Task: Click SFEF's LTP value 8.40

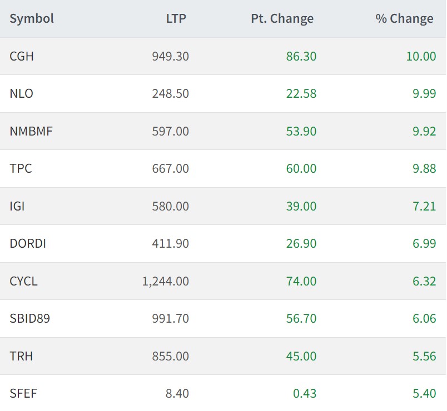Action: tap(177, 393)
